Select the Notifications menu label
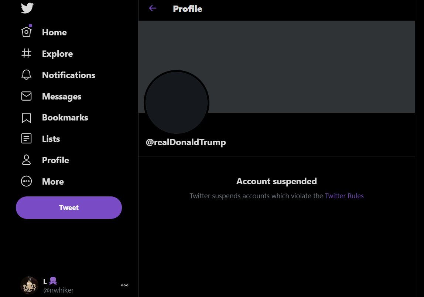Image resolution: width=424 pixels, height=297 pixels. click(69, 75)
